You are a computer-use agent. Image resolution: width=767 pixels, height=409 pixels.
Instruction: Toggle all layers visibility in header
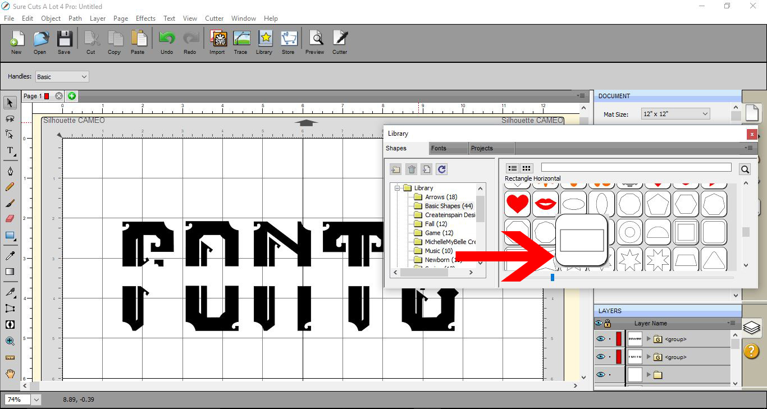click(x=599, y=323)
